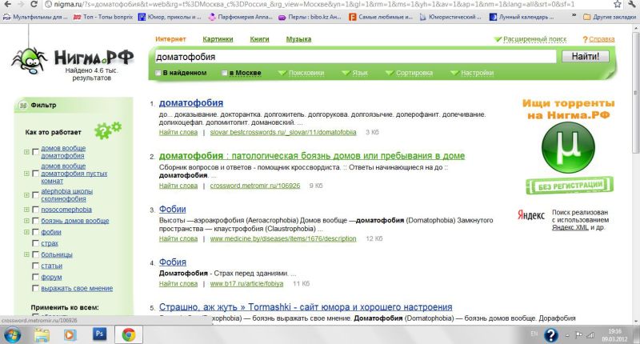Screen dimensions: 640x344
Task: Click the Яндекс logo
Action: [531, 215]
